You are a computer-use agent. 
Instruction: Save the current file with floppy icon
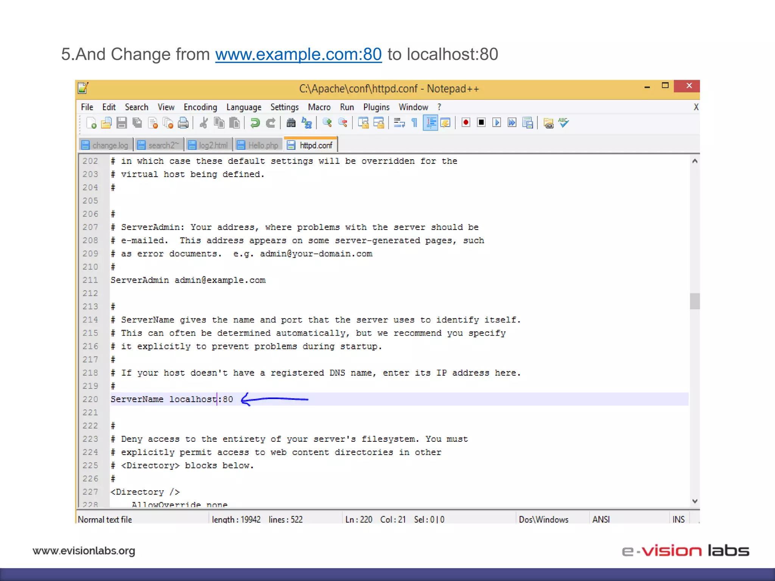122,123
